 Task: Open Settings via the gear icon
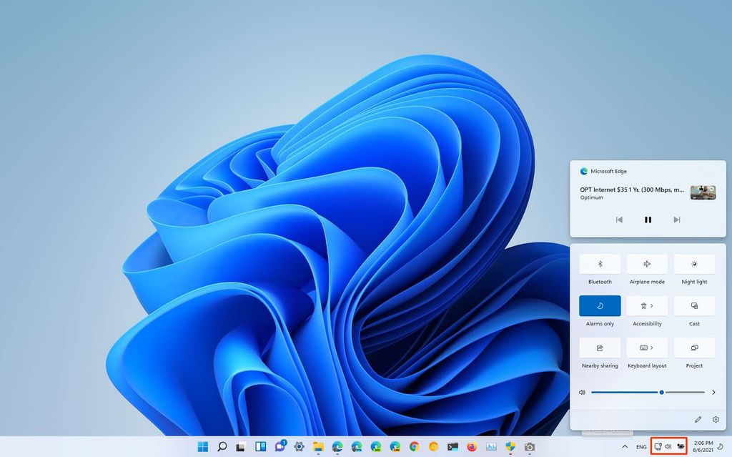(x=716, y=419)
